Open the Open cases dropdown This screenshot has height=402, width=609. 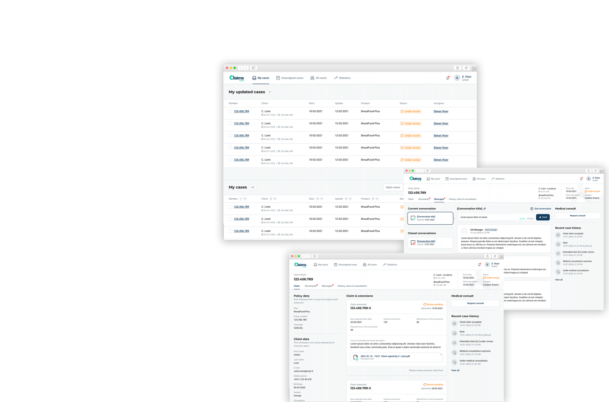click(393, 187)
